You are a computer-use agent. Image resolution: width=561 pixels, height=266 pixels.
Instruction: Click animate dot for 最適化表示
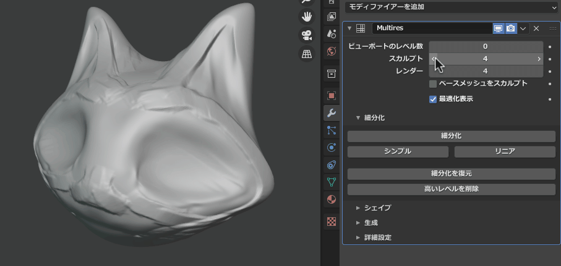(x=550, y=99)
